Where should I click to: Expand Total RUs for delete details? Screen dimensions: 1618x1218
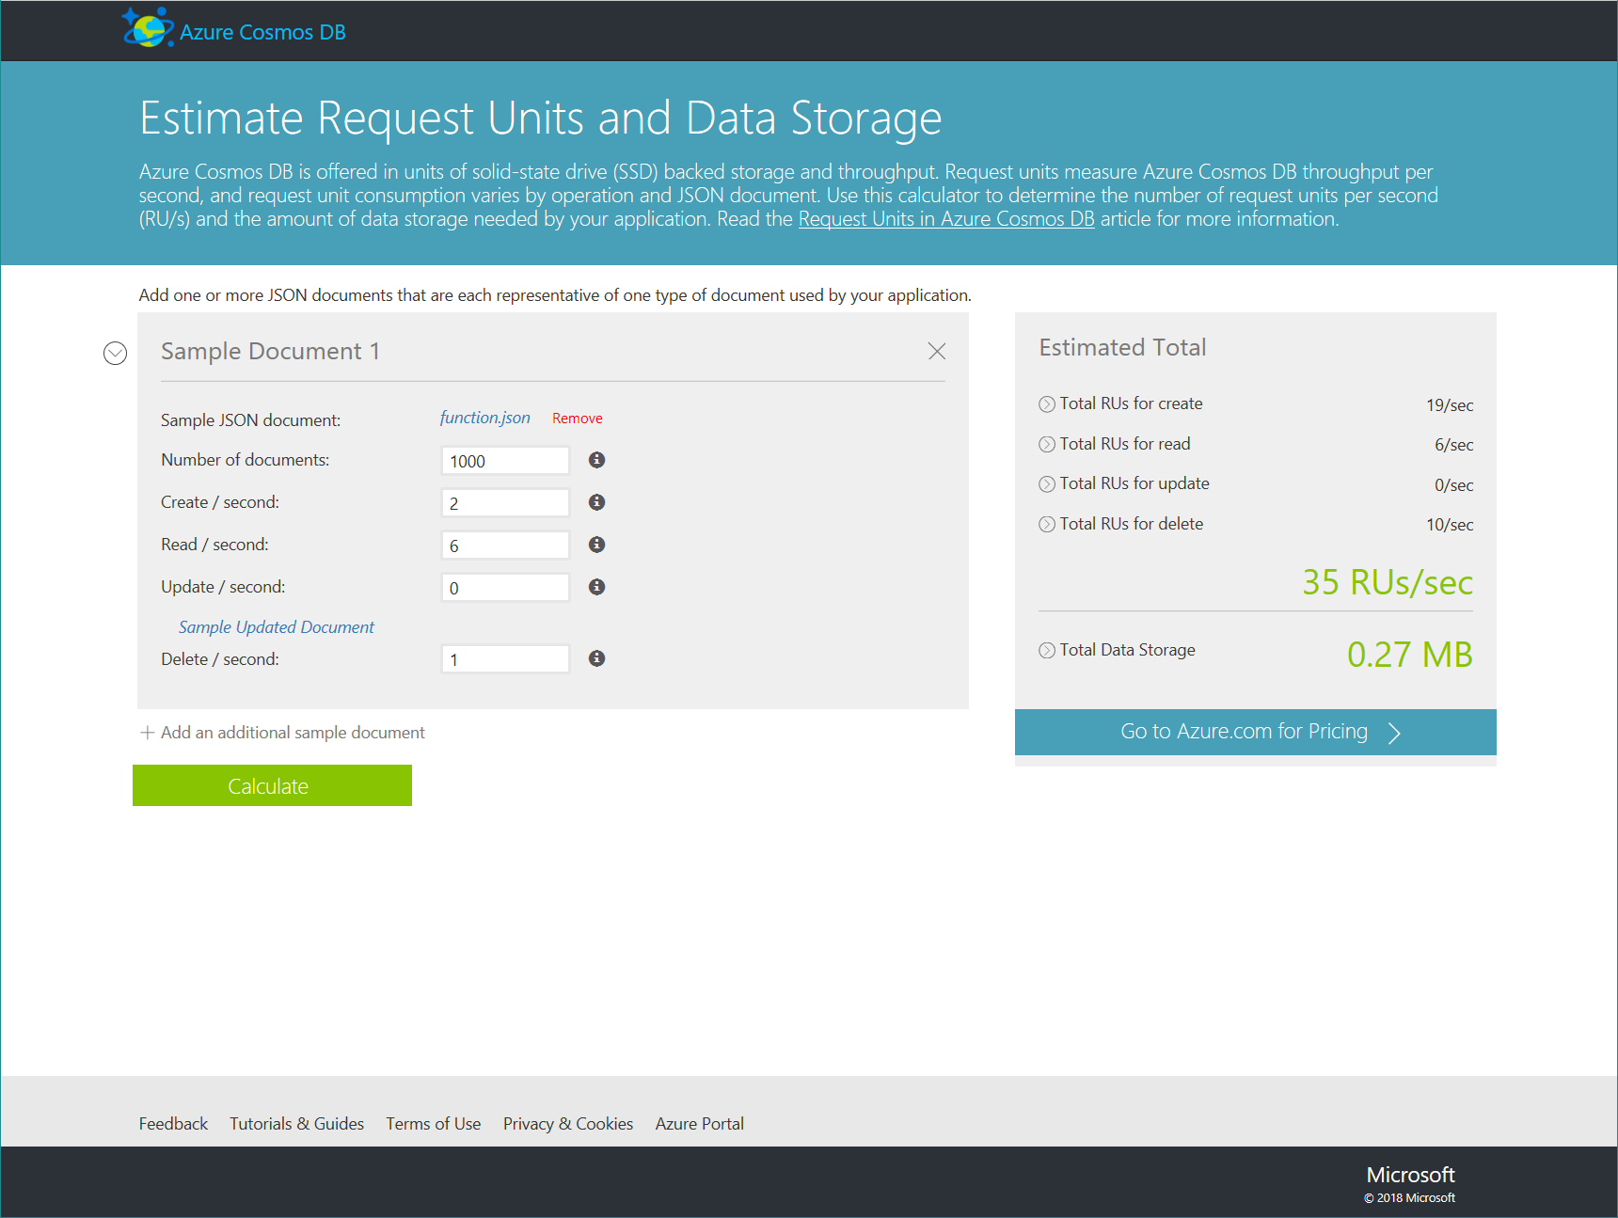(1047, 525)
